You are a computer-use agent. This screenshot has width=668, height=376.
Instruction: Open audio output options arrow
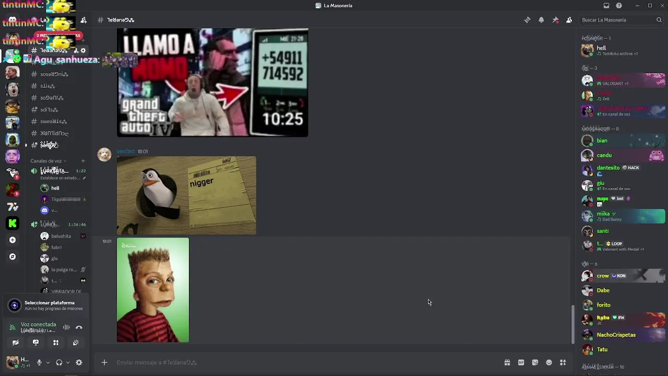(68, 362)
